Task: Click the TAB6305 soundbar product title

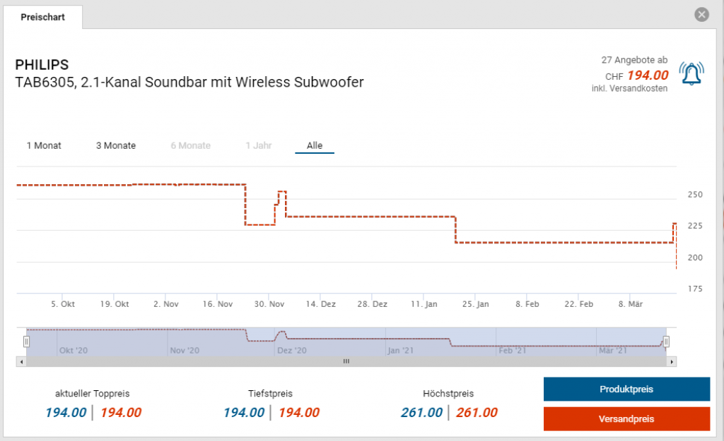Action: [x=189, y=83]
